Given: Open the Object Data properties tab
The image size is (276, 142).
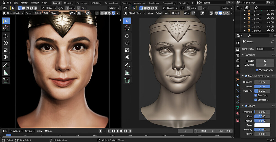Looking at the screenshot, I should (x=238, y=107).
